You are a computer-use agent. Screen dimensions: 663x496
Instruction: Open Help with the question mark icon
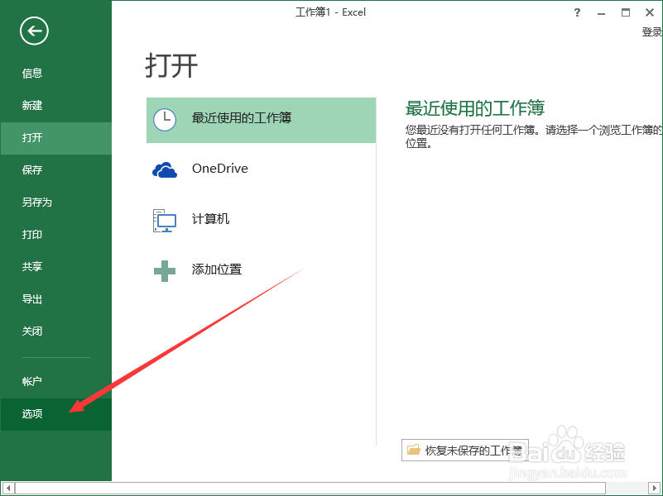[577, 12]
